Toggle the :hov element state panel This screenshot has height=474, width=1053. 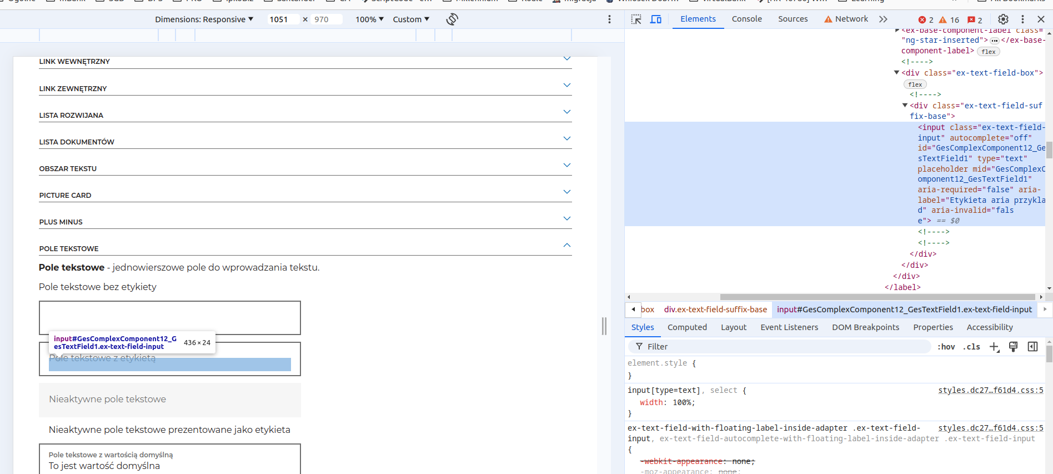point(946,347)
